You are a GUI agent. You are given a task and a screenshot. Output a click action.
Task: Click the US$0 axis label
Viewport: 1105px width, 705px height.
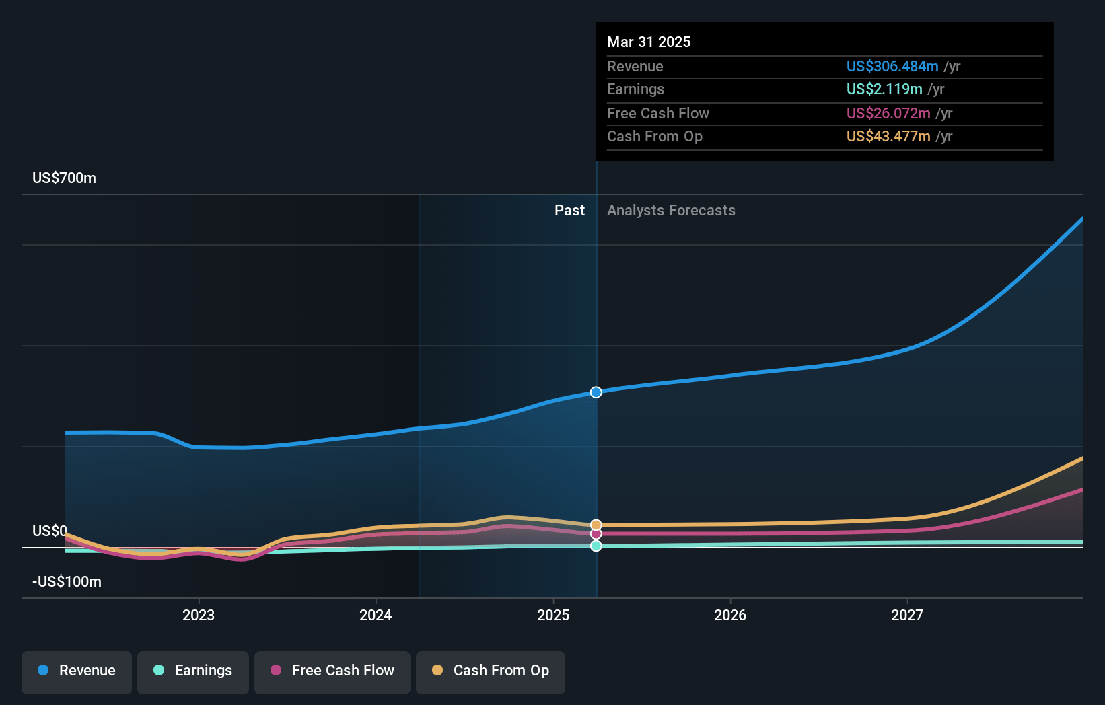[50, 531]
